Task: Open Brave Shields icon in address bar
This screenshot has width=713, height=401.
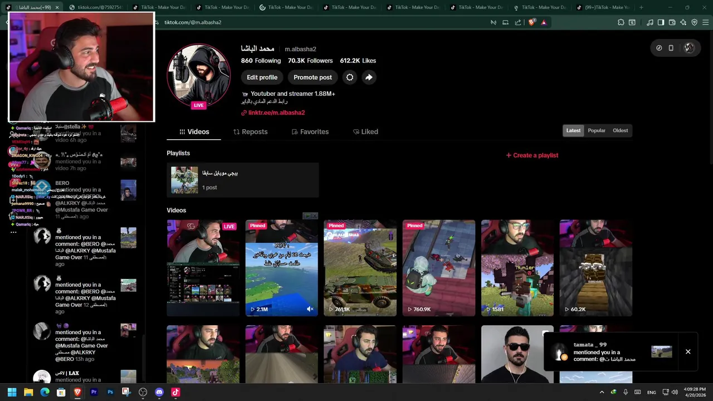Action: click(x=532, y=22)
